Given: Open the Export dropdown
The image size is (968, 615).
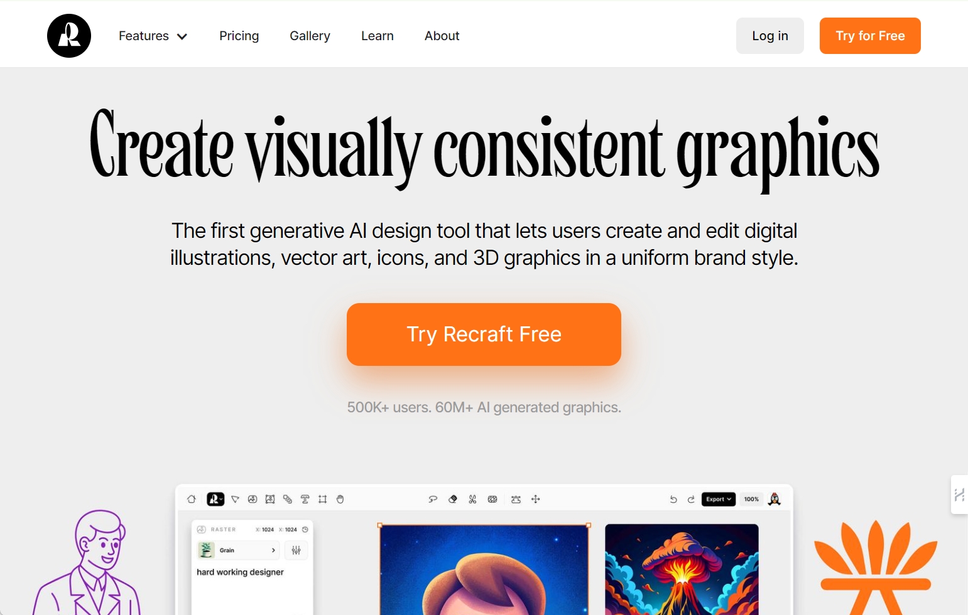Looking at the screenshot, I should point(719,500).
